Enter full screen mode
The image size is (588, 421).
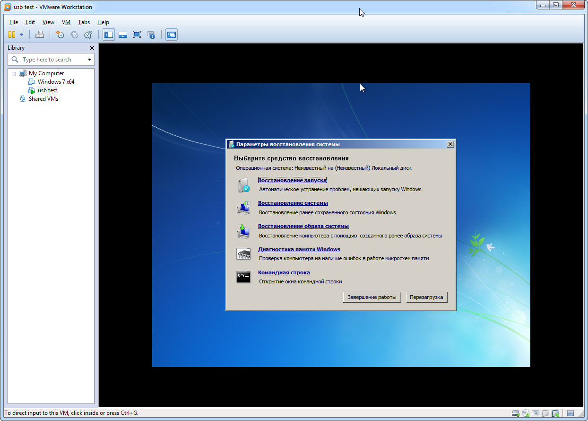coord(137,35)
